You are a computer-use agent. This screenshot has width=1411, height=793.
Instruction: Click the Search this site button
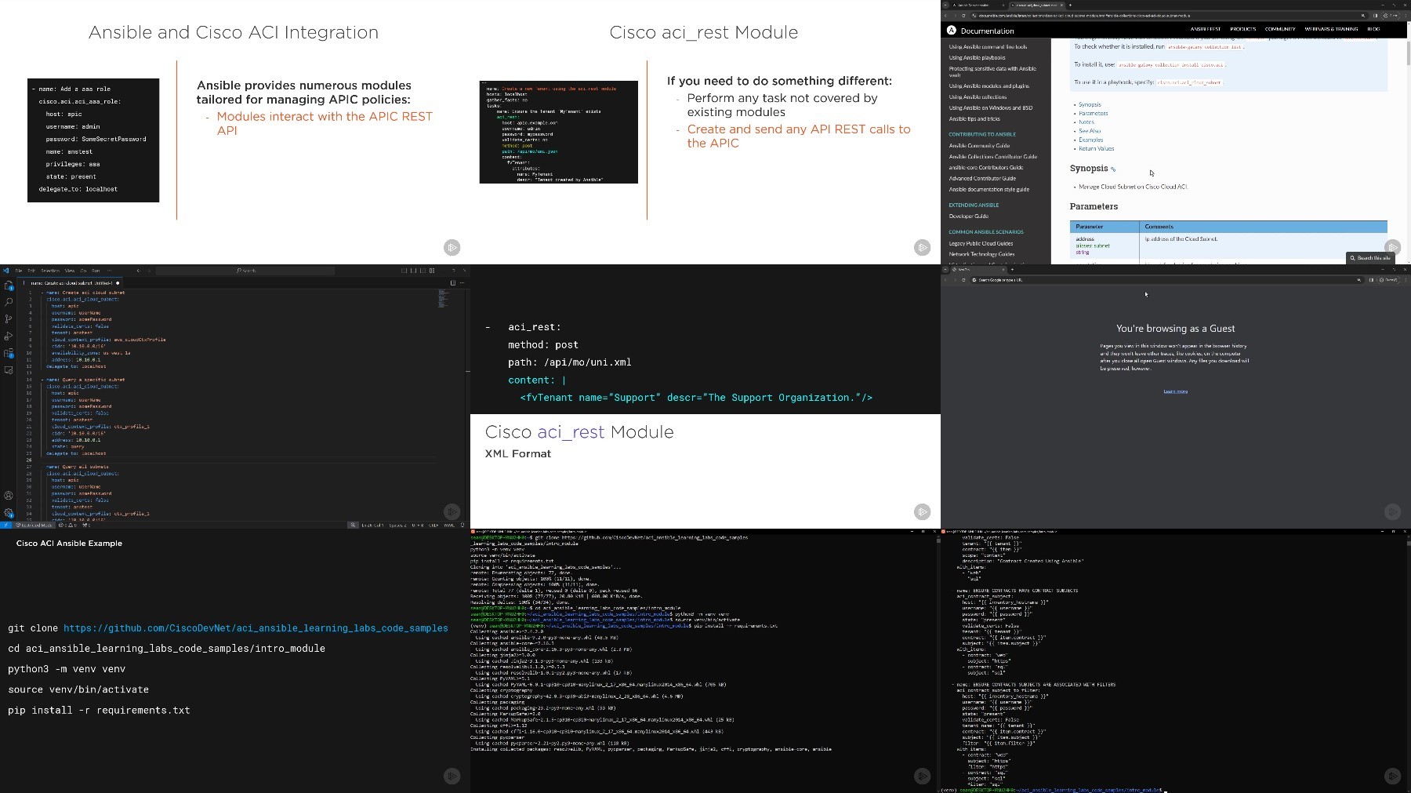tap(1369, 257)
